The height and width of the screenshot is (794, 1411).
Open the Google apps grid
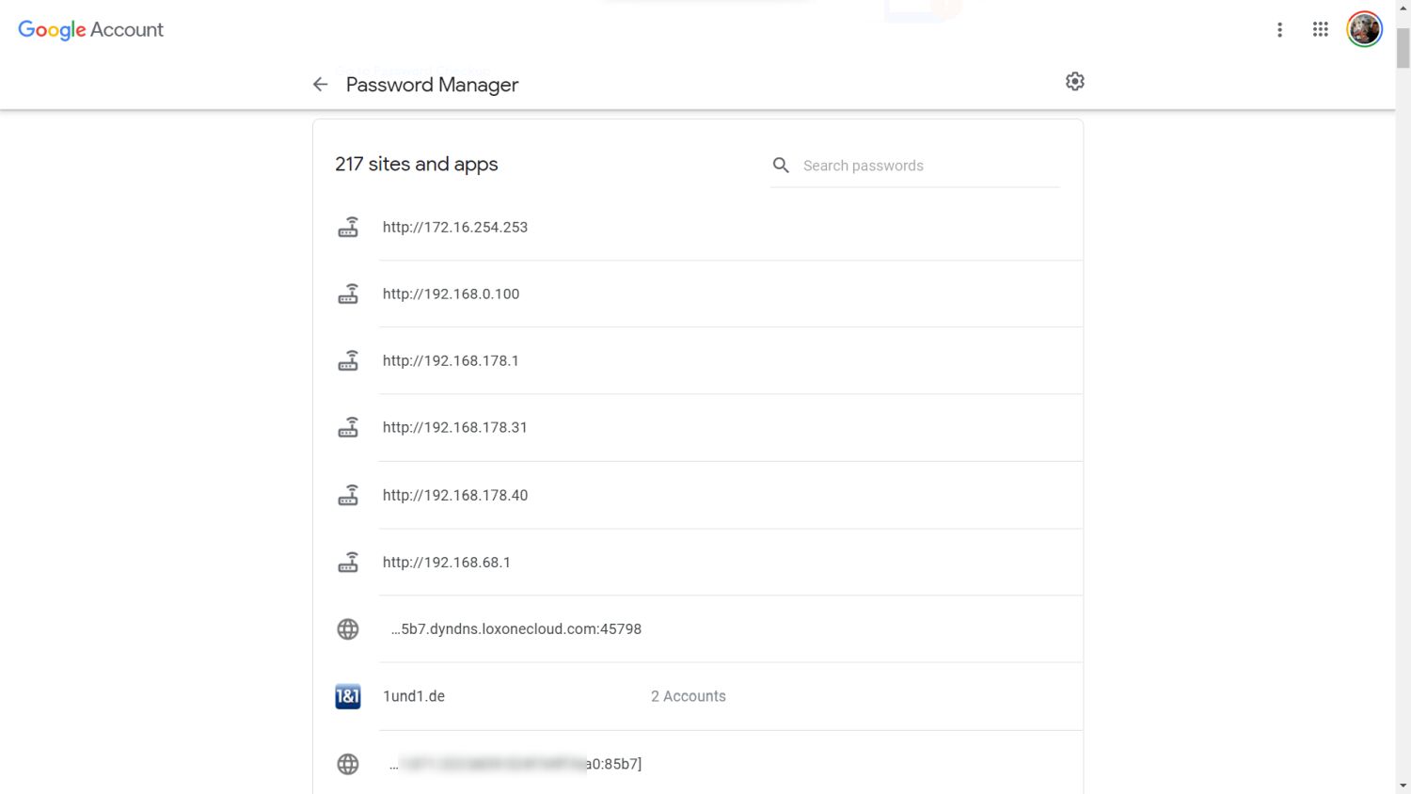[x=1321, y=30]
